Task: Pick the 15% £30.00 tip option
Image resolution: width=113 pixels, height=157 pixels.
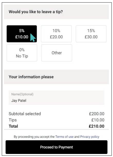Action: click(91, 34)
